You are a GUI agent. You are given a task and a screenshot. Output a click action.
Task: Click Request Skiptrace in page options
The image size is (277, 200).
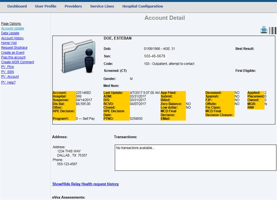14,48
